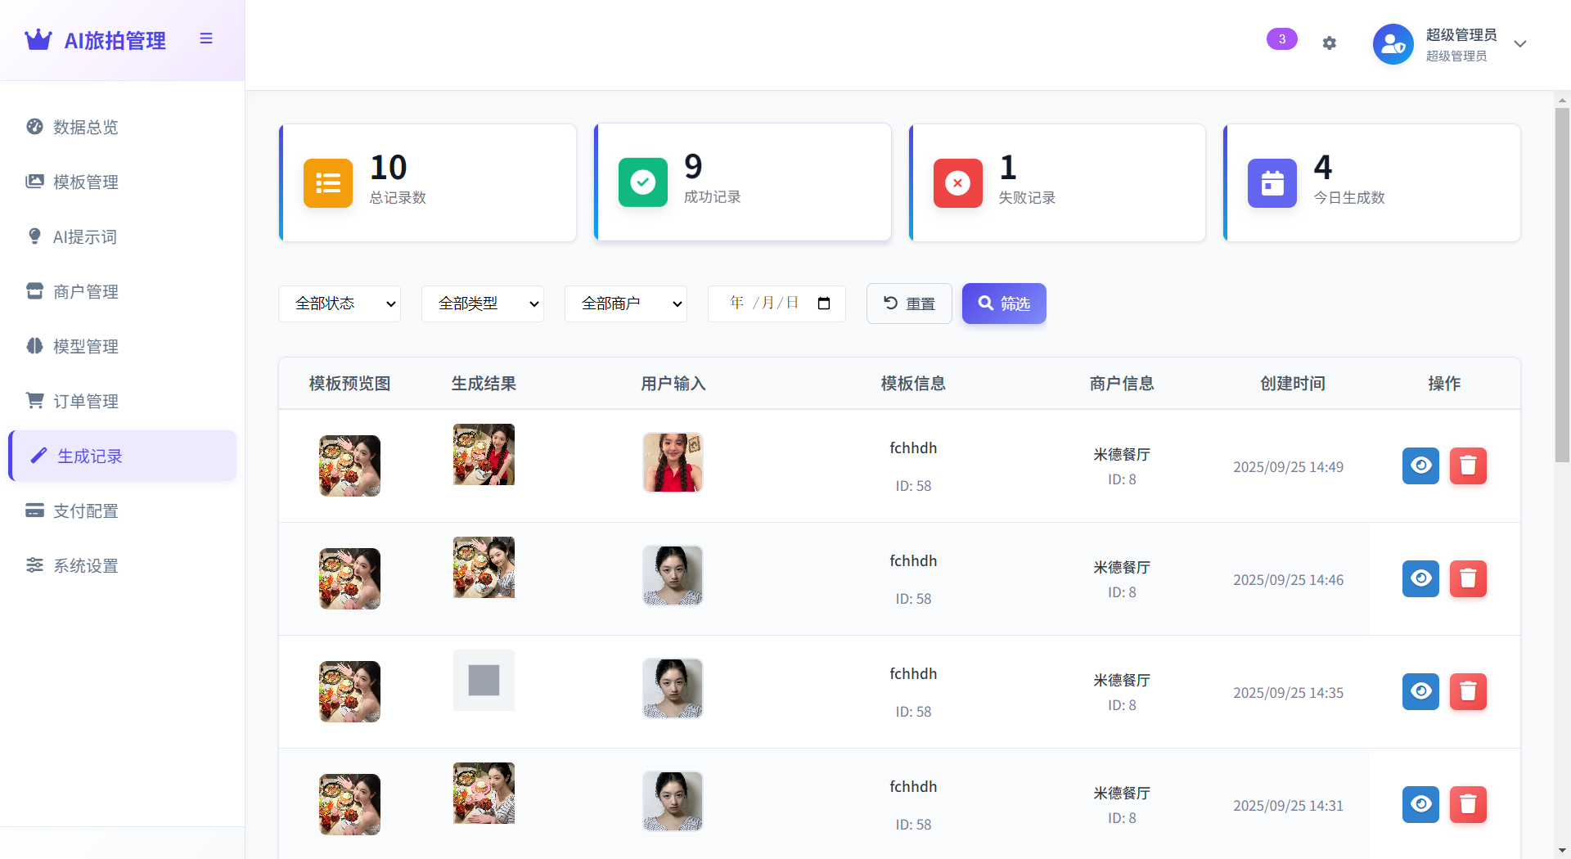Open the 全部商户 selector
This screenshot has height=859, width=1571.
(625, 303)
